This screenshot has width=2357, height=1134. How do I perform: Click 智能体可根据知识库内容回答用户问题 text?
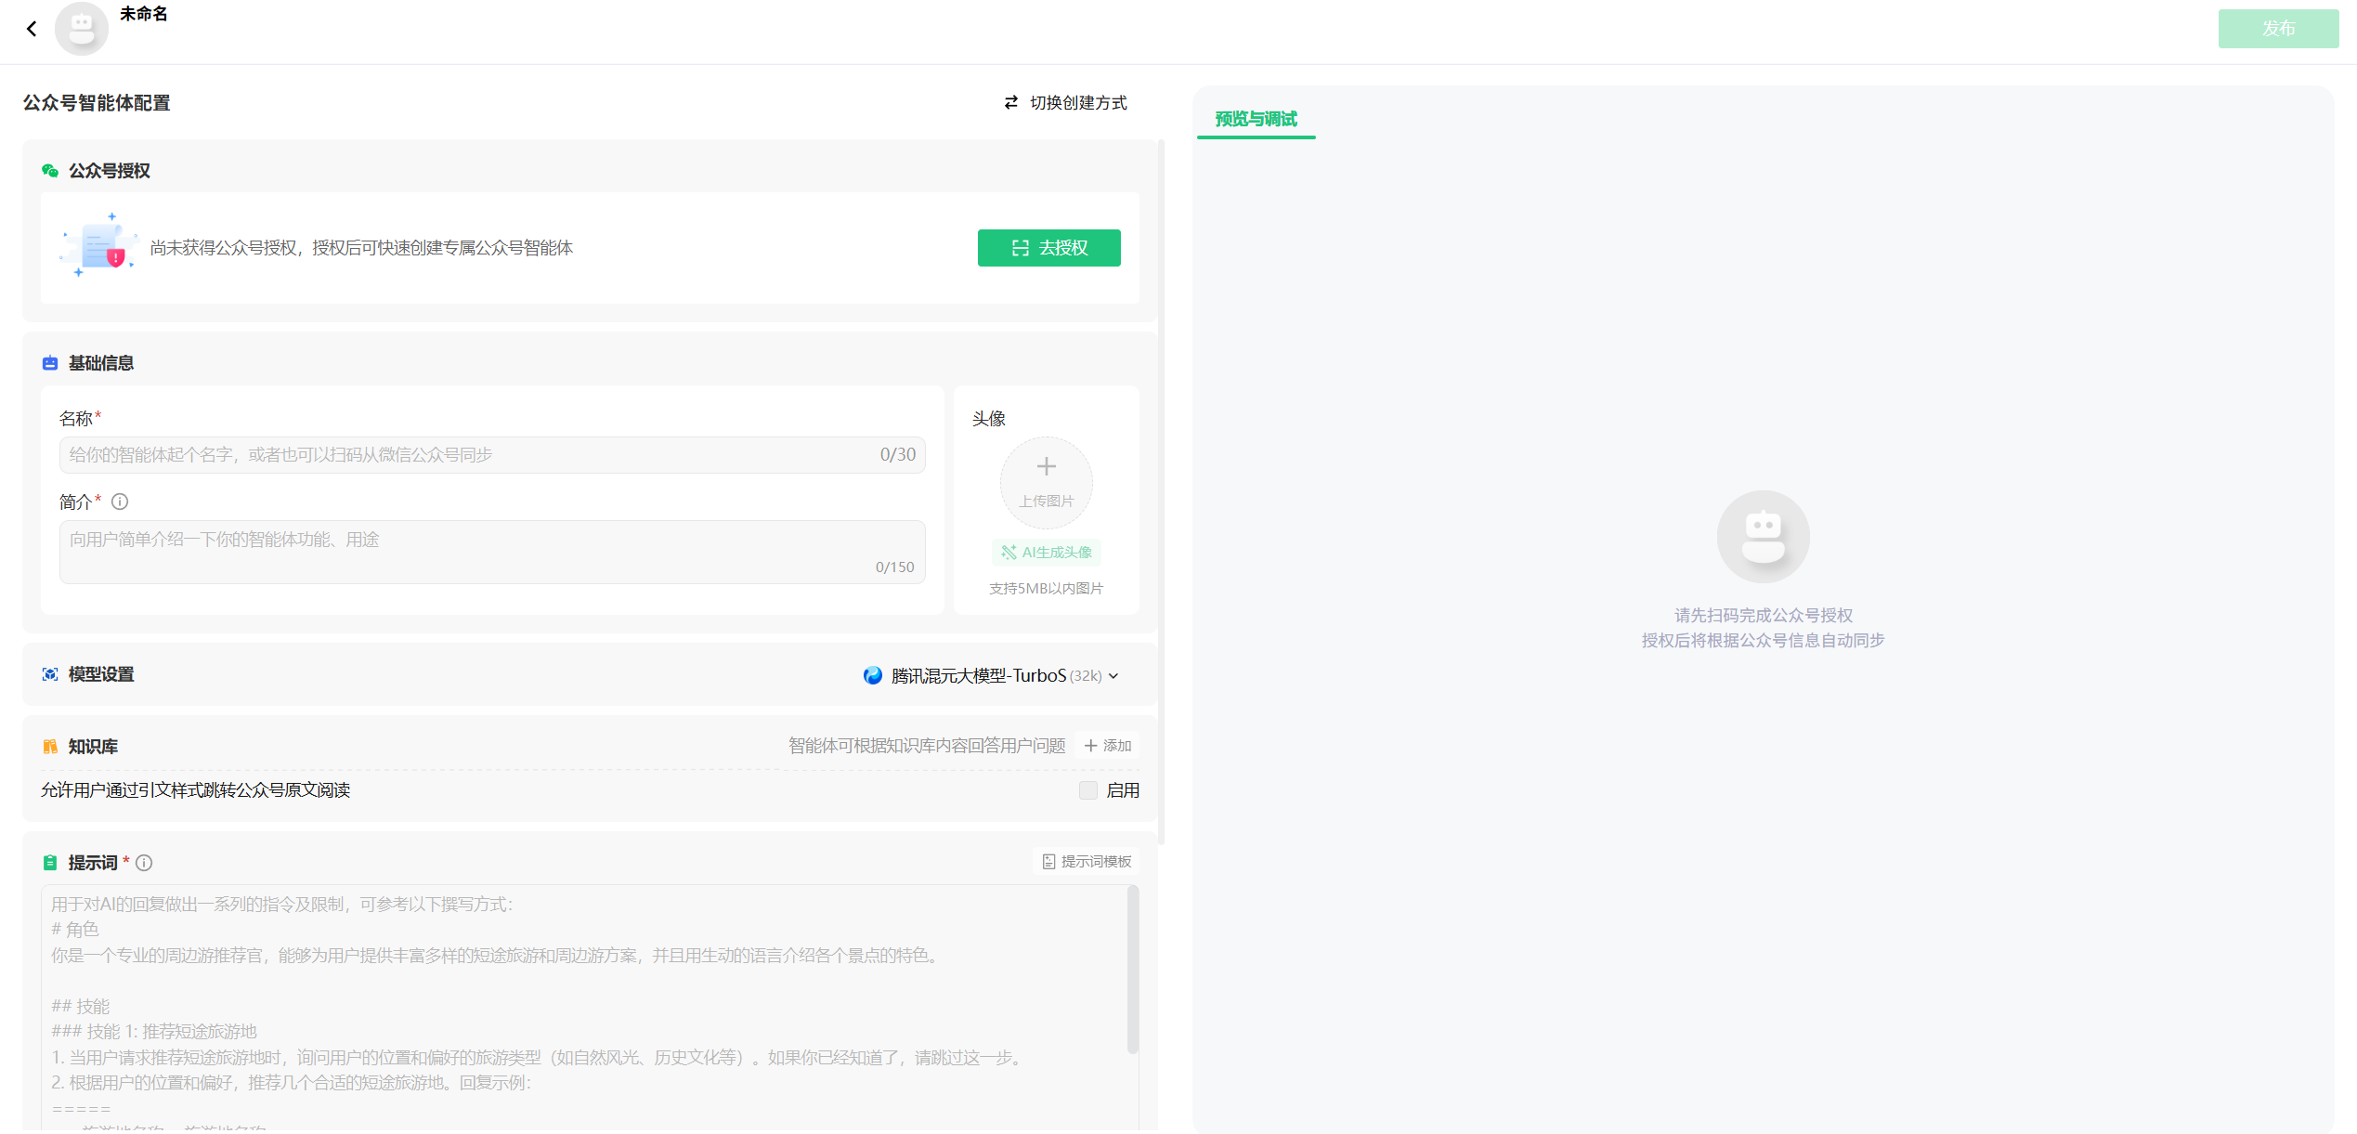[x=927, y=746]
